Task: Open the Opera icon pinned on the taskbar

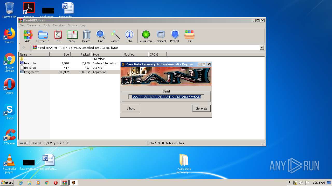Action: click(56, 183)
